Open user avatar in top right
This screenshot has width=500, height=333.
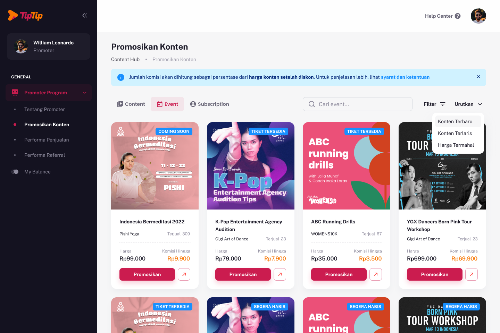point(478,16)
